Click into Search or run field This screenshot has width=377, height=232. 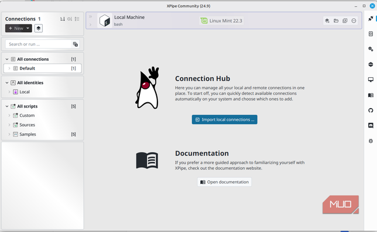tap(39, 44)
